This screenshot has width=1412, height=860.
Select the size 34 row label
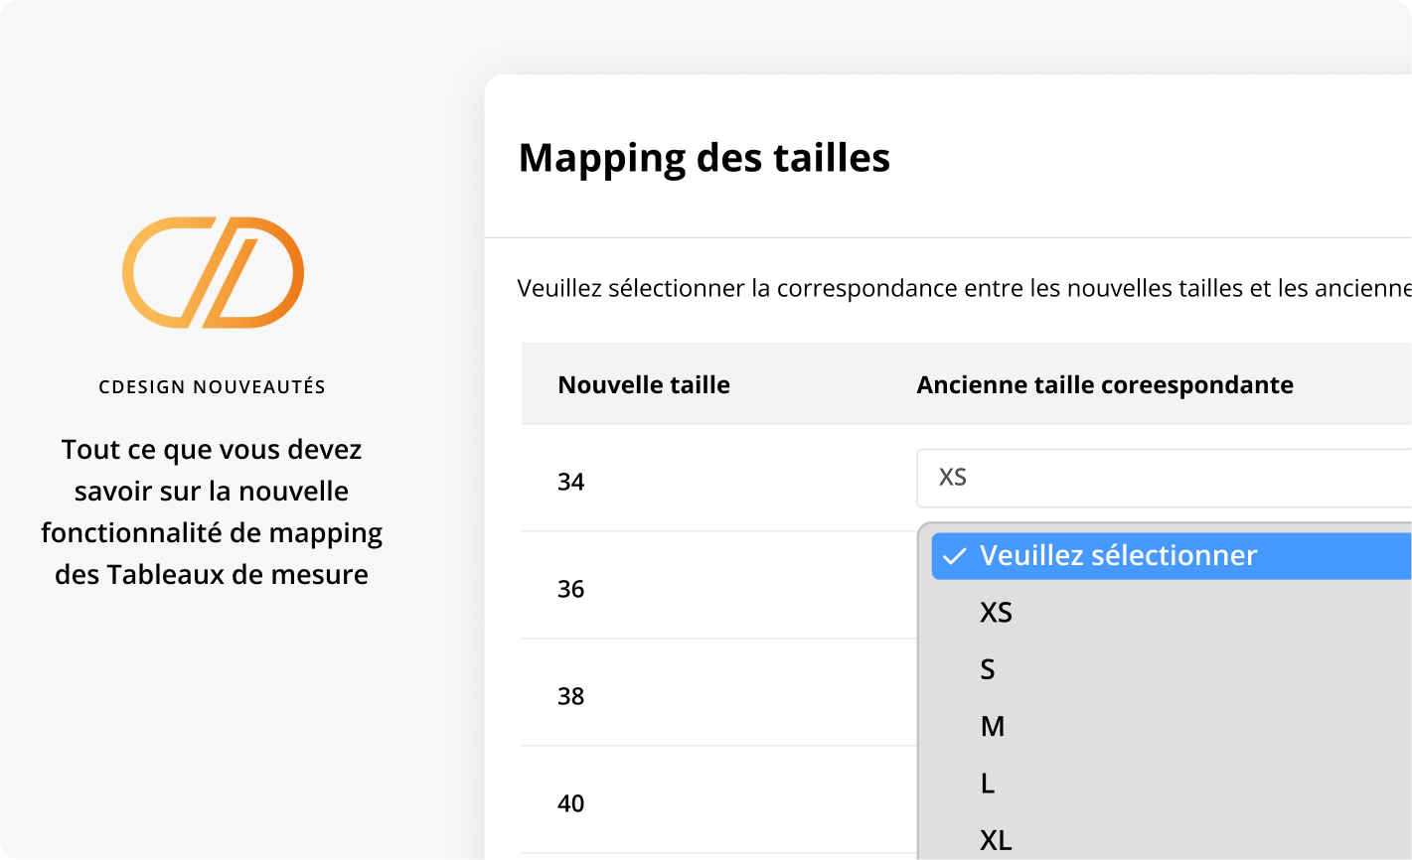571,483
